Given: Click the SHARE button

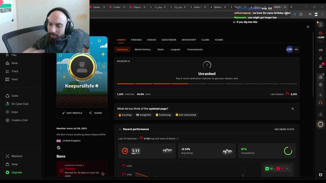Looking at the screenshot, I should pos(96,113).
